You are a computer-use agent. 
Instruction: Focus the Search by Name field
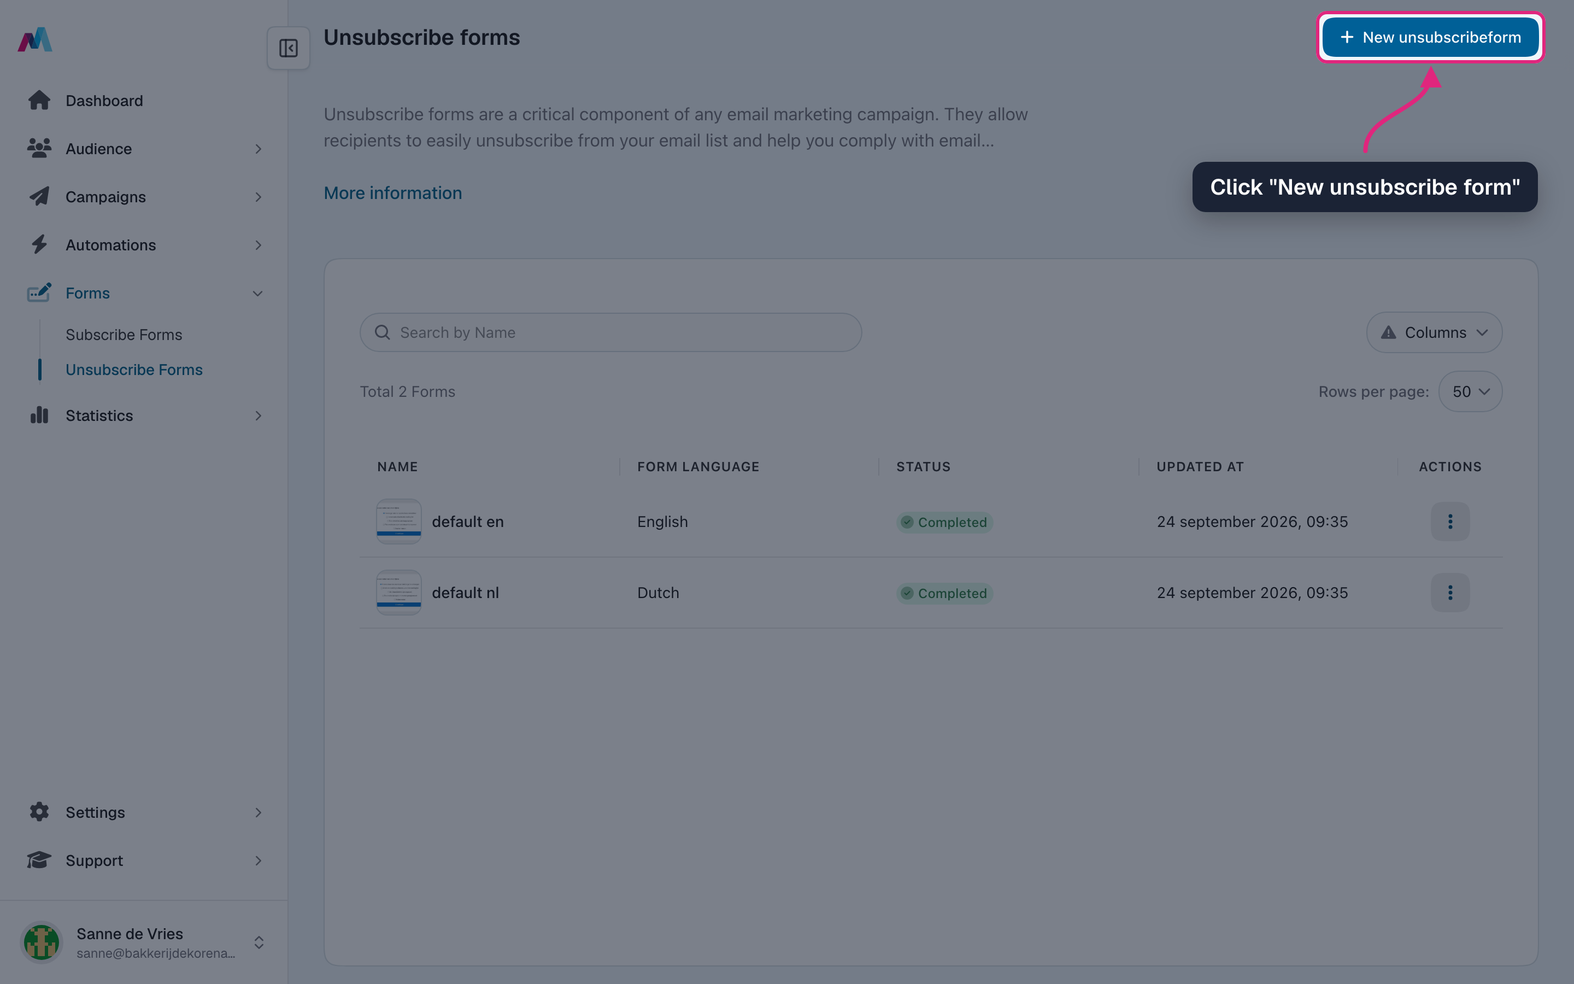(x=610, y=332)
